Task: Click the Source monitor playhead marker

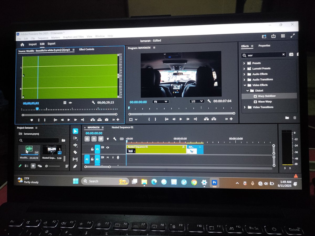Action: pos(37,109)
